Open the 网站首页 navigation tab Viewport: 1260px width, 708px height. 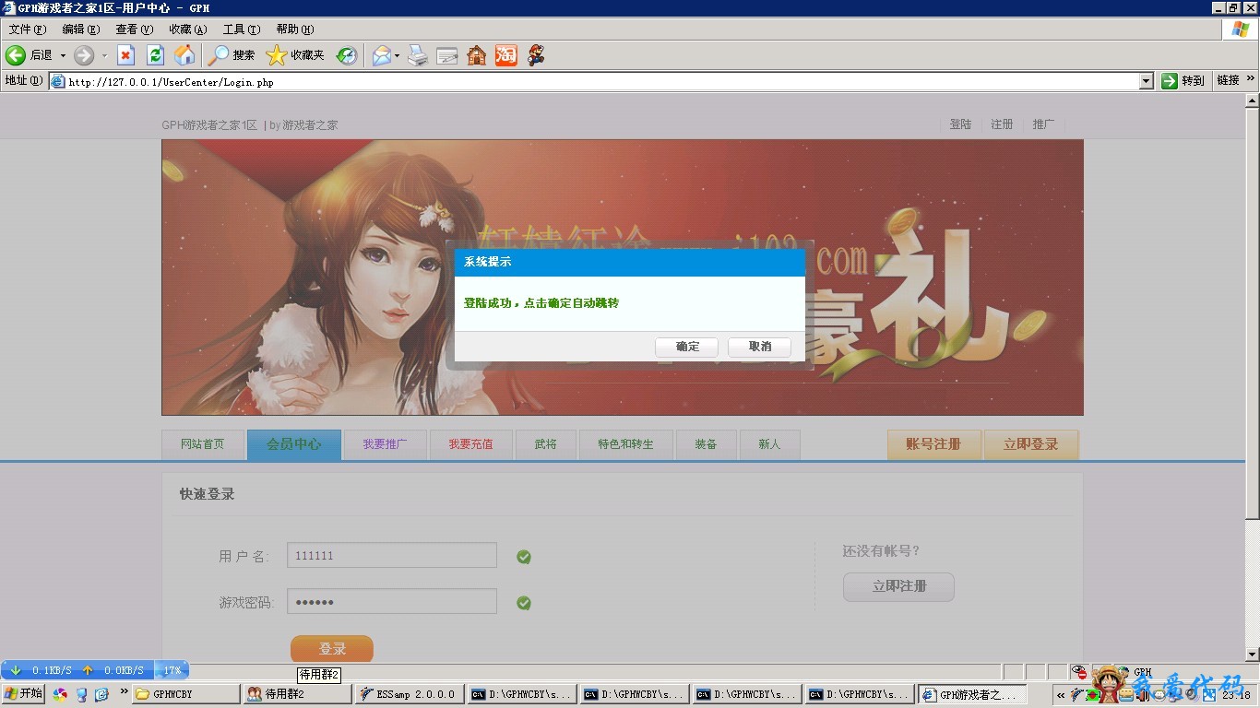click(x=203, y=444)
